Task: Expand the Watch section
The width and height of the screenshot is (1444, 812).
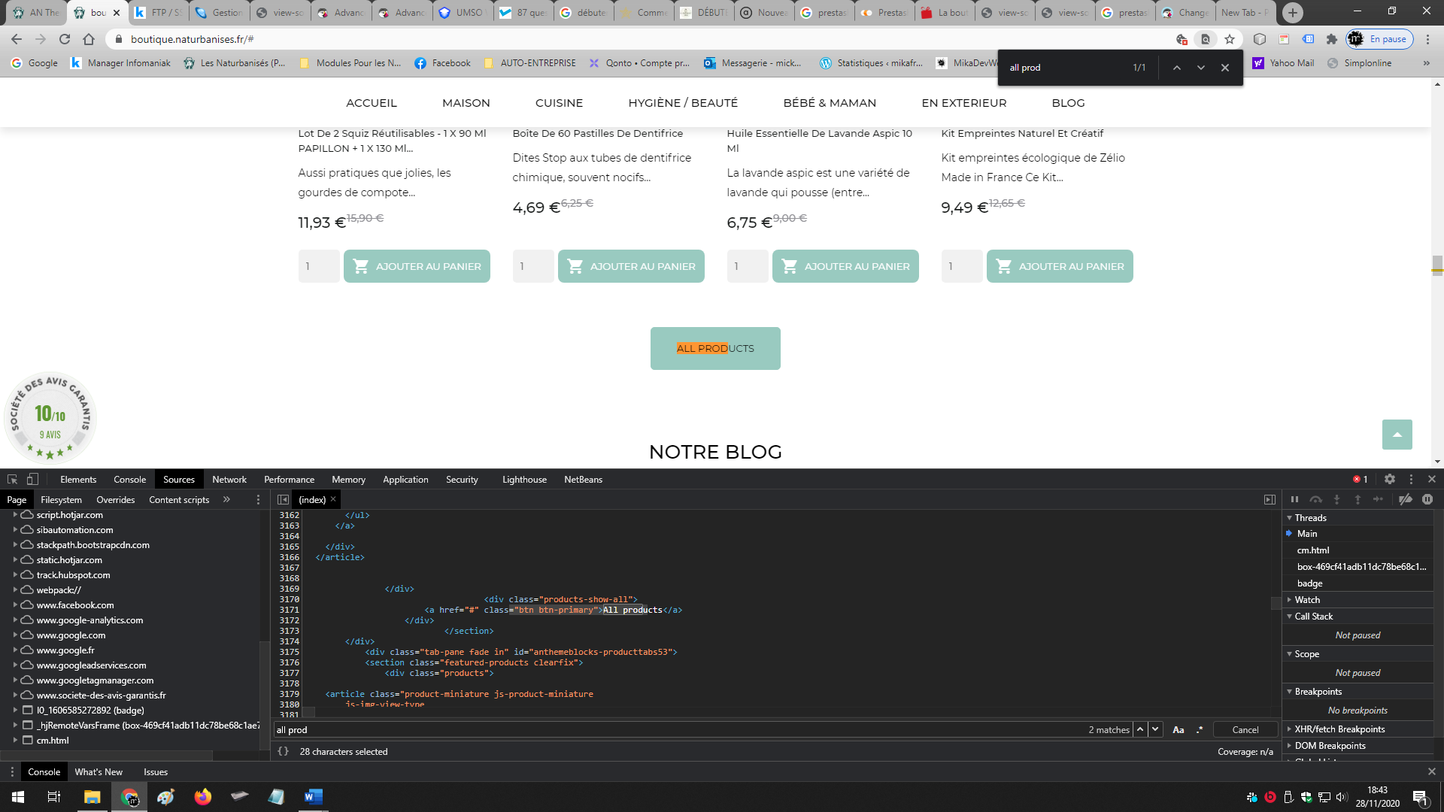Action: tap(1306, 599)
